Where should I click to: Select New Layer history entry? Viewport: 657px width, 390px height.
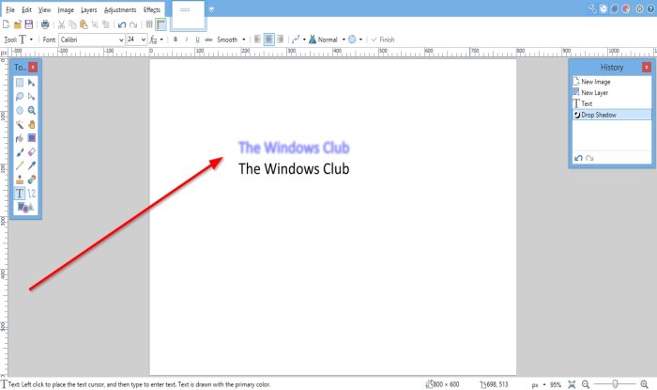click(612, 92)
